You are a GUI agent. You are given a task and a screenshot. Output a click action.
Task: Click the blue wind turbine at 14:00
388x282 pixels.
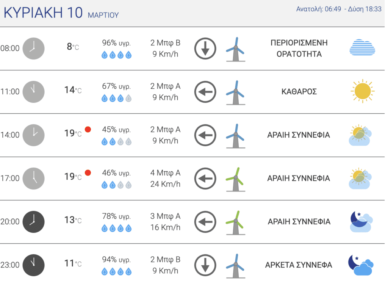235,136
